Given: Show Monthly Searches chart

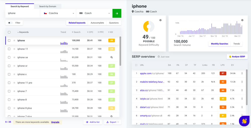Looking at the screenshot, I should pyautogui.click(x=219, y=44).
